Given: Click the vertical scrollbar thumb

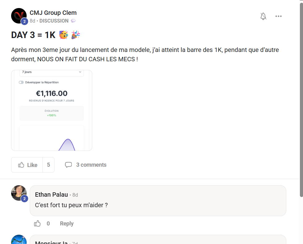Looking at the screenshot, I should [301, 99].
